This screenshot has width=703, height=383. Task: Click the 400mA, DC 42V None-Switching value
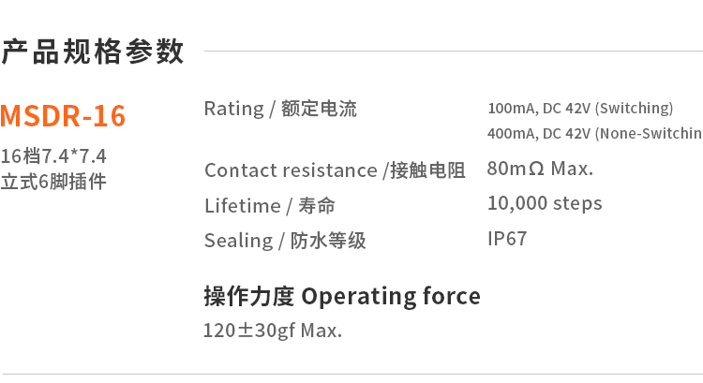point(595,134)
